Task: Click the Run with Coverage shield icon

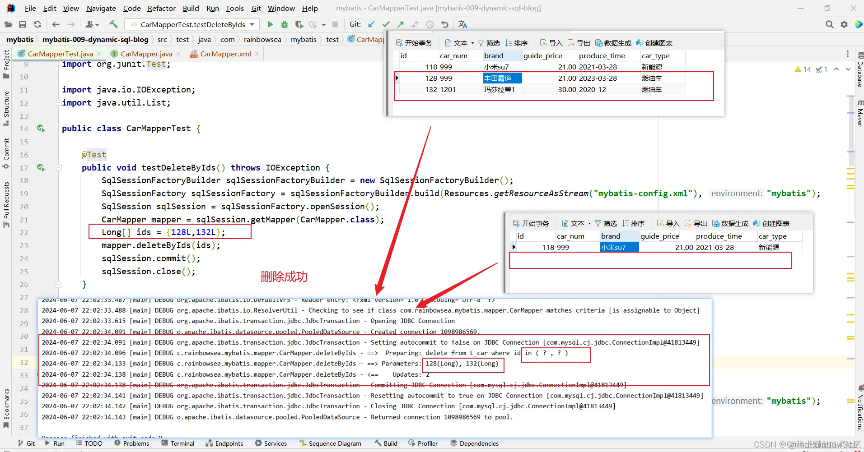Action: (x=299, y=24)
